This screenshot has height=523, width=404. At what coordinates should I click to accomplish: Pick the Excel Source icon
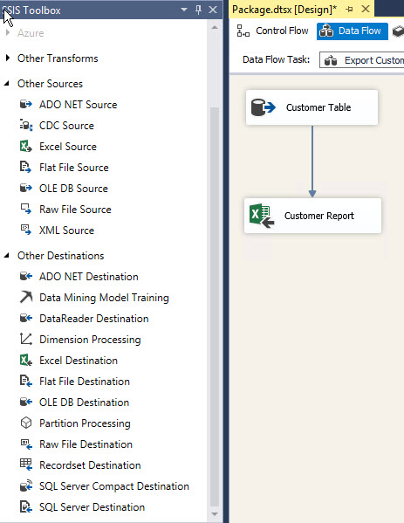25,147
